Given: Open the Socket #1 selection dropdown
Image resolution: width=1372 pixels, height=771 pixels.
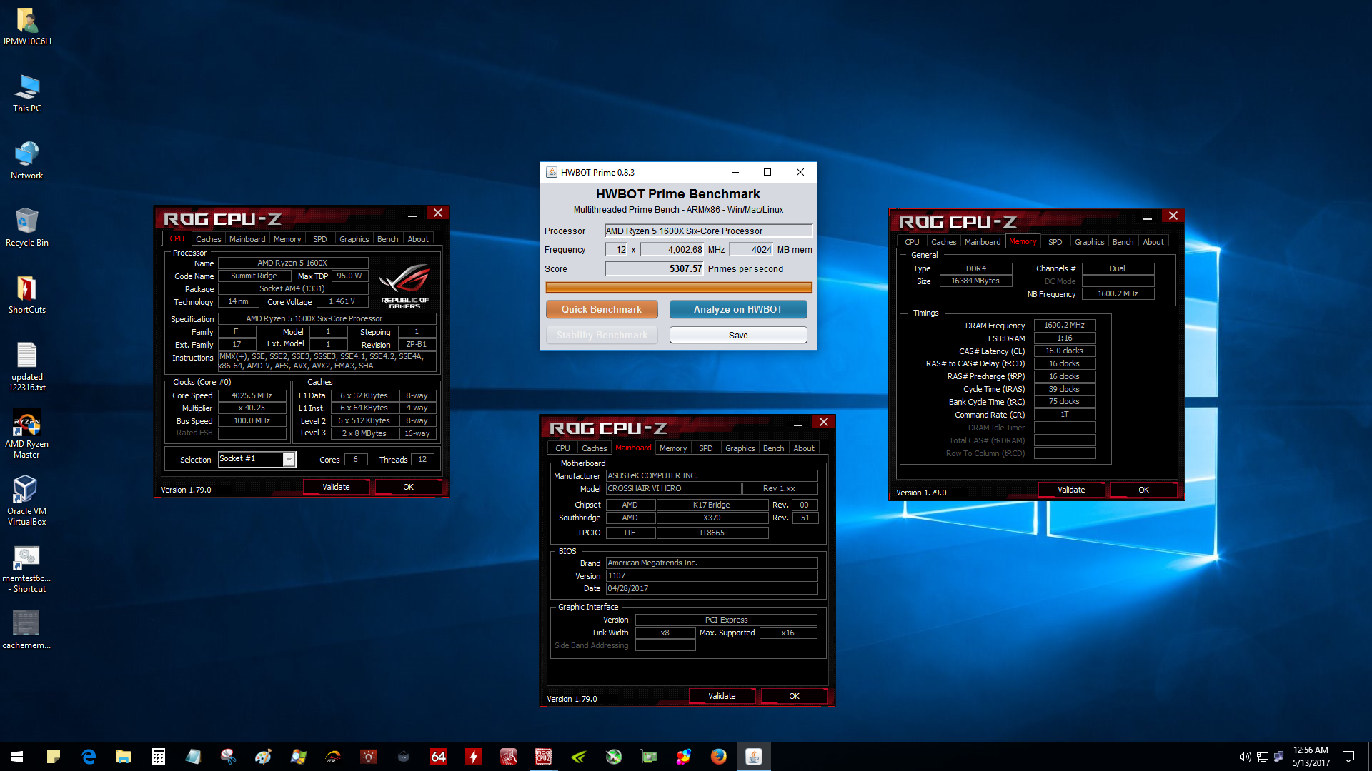Looking at the screenshot, I should click(x=289, y=460).
